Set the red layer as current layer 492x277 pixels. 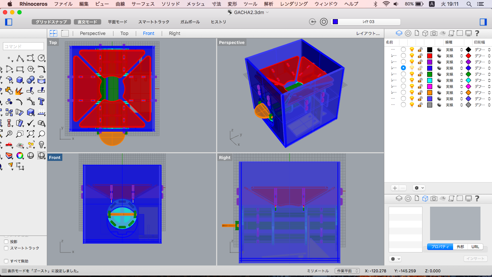pos(403,56)
